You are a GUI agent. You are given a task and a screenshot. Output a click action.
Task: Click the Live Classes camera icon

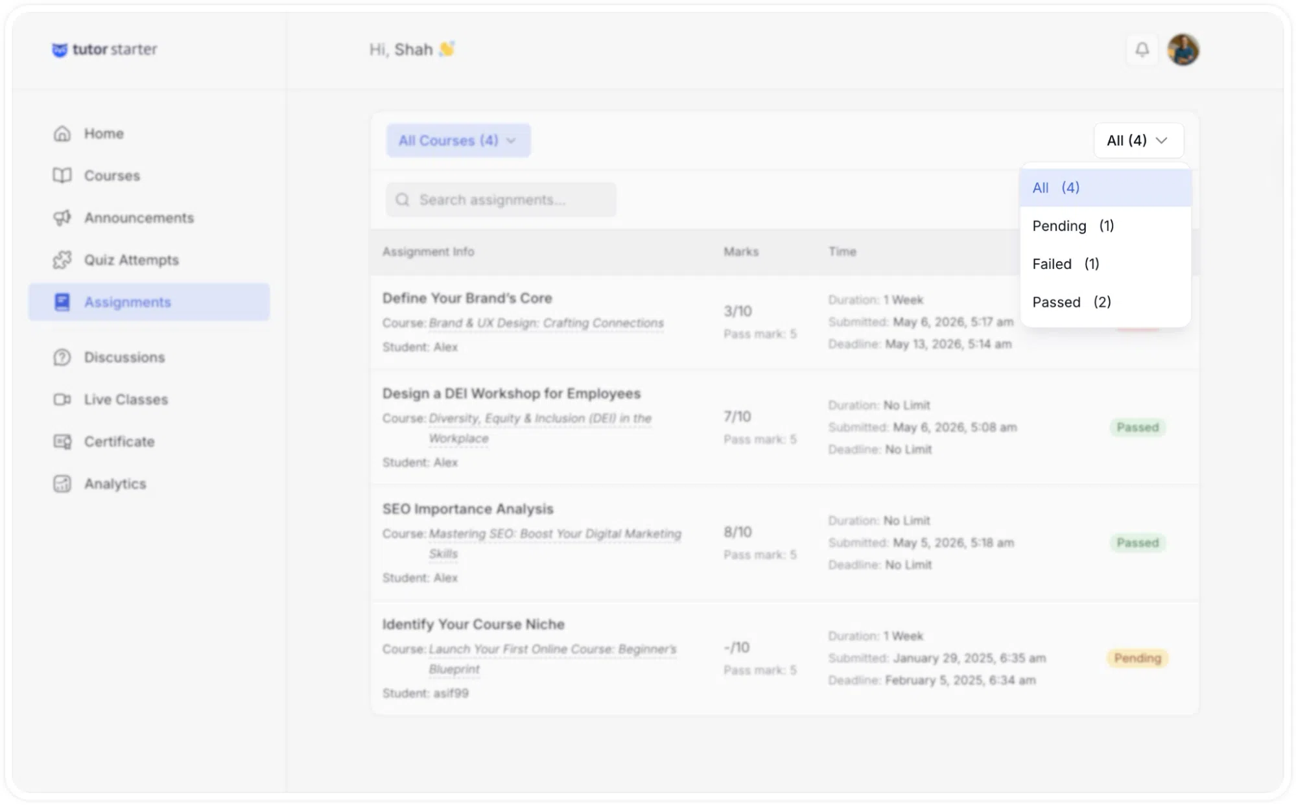pos(62,399)
